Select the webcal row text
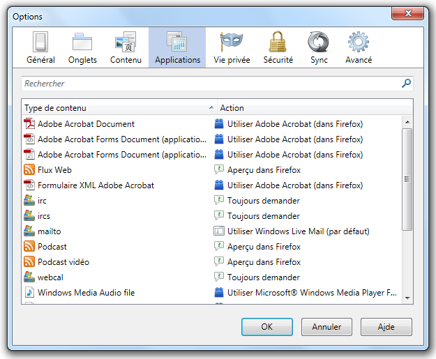 pos(50,277)
